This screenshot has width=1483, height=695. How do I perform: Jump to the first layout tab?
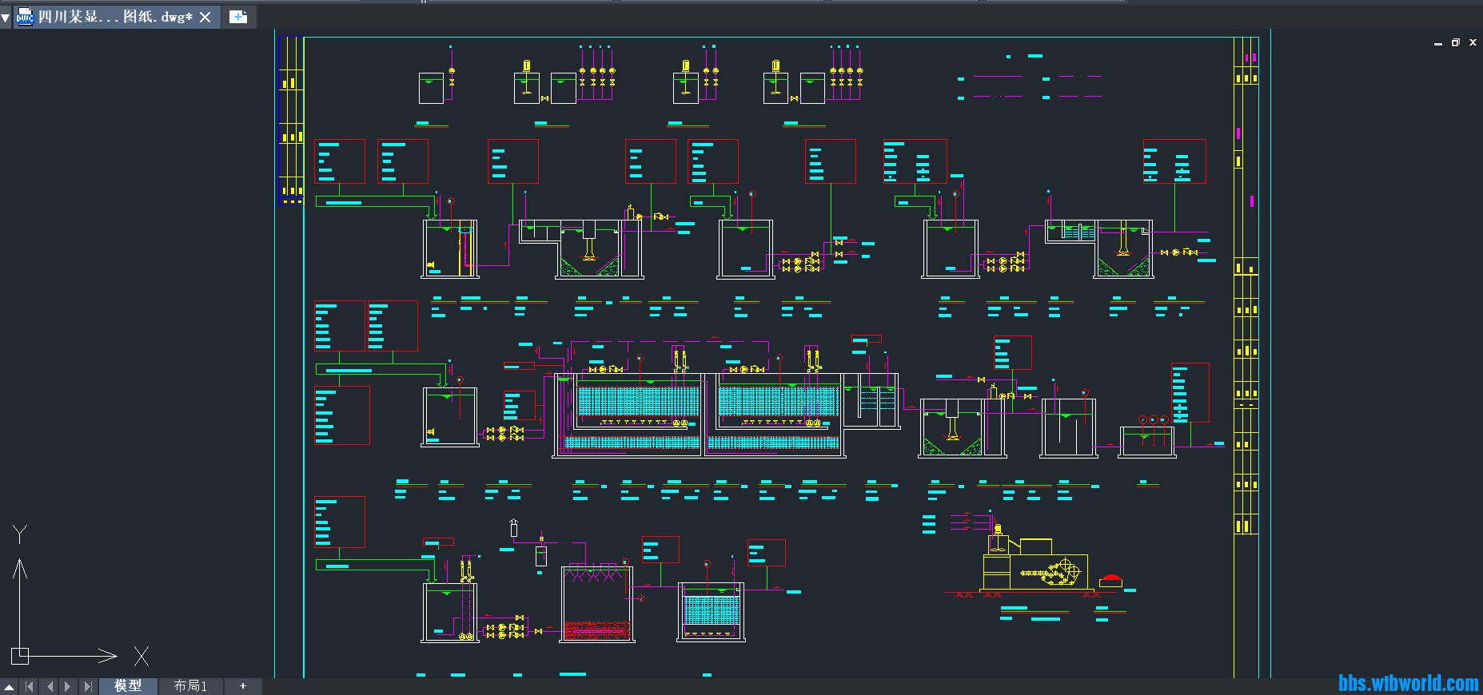pyautogui.click(x=30, y=686)
